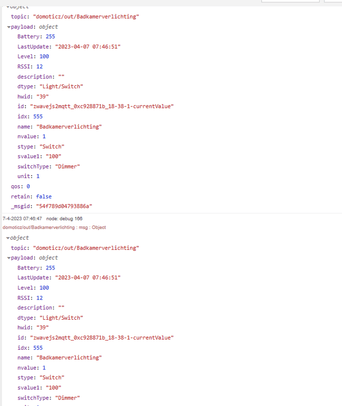Click the zwavejs2mqtt id value in the lower message
Viewport: 342px width, 406px height.
(102, 338)
